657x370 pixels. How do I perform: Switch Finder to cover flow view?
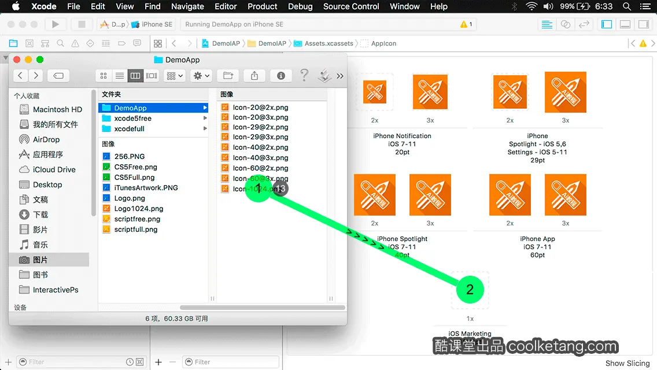(152, 76)
